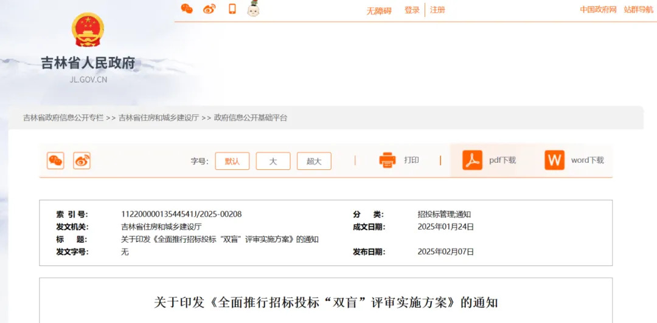
Task: Open 无障碍 accessibility mode
Action: point(379,10)
